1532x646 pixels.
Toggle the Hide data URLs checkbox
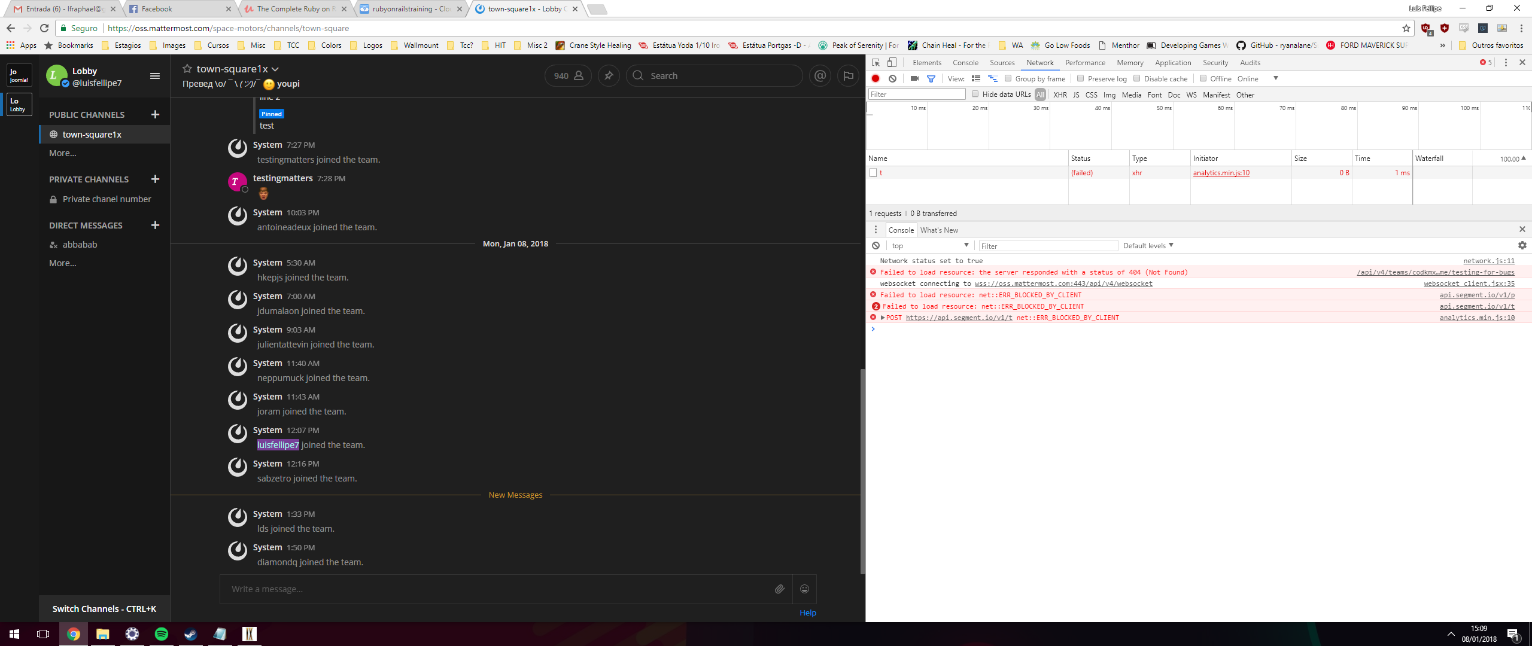975,94
